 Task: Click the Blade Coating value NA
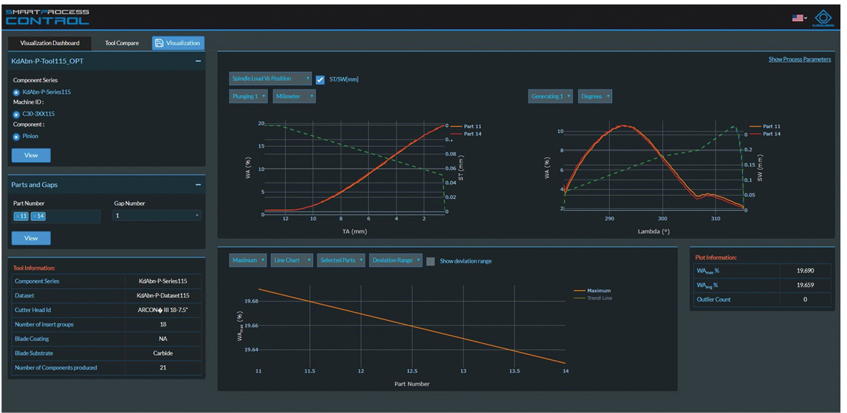pos(163,339)
